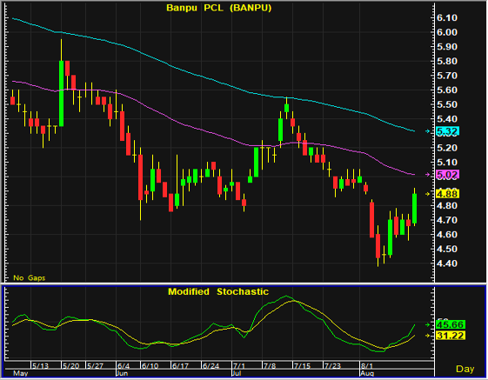Image resolution: width=488 pixels, height=380 pixels.
Task: Click the cyan arrow beside 5.32
Action: pos(428,131)
